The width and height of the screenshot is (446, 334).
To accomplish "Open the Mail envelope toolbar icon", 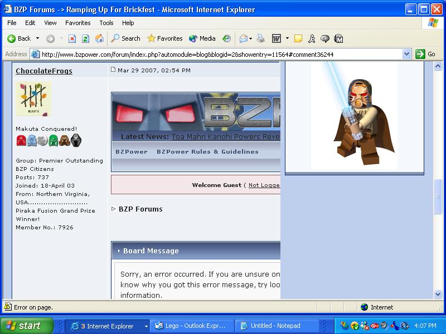I will pyautogui.click(x=243, y=38).
